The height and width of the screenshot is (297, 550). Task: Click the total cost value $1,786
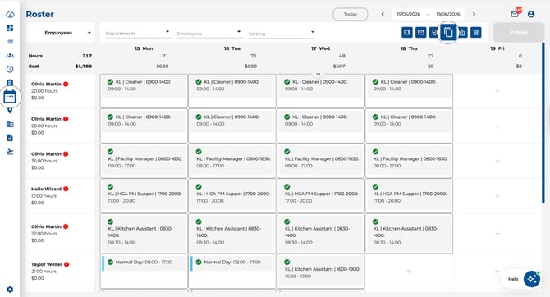pyautogui.click(x=84, y=66)
